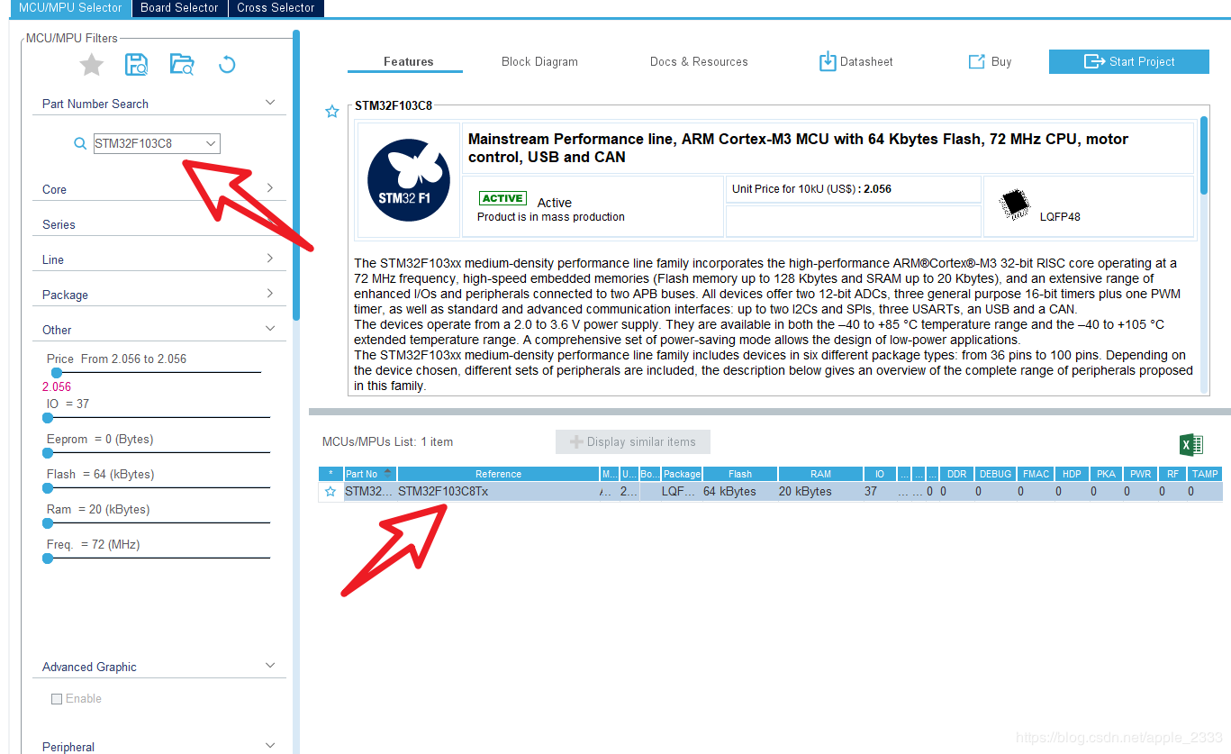Show the Features tab

tap(408, 61)
